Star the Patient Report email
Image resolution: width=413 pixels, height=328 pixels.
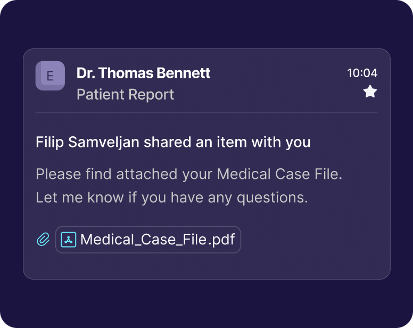(x=370, y=92)
